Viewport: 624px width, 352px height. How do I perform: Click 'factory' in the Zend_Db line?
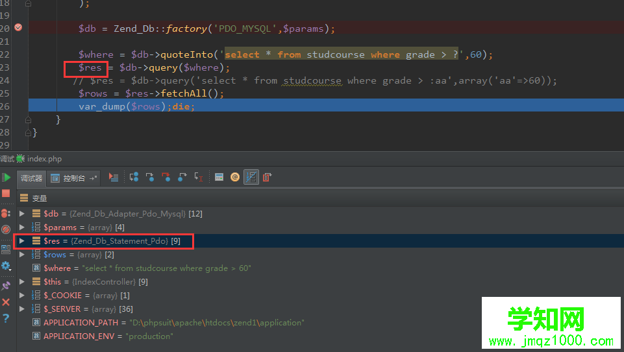[x=186, y=29]
